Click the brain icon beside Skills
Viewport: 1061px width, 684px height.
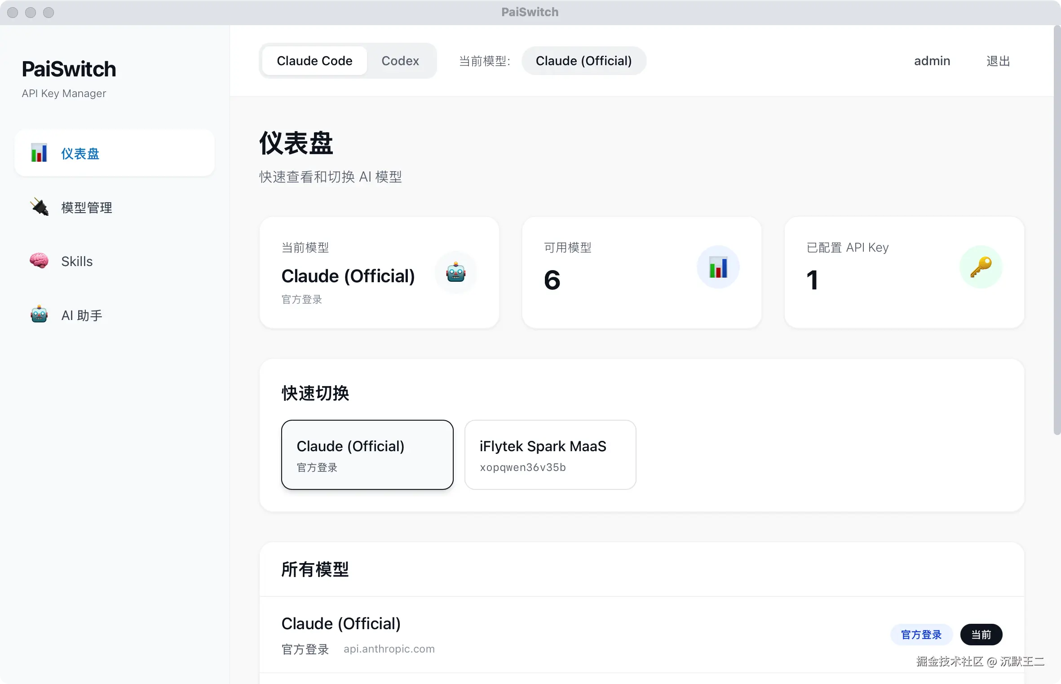tap(39, 261)
